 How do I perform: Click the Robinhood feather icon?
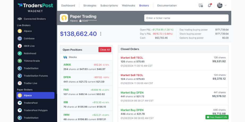tap(20, 53)
